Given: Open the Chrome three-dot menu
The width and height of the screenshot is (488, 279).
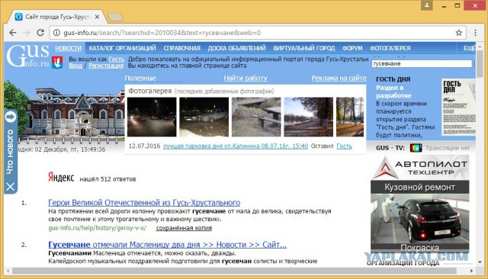Looking at the screenshot, I should pyautogui.click(x=475, y=33).
